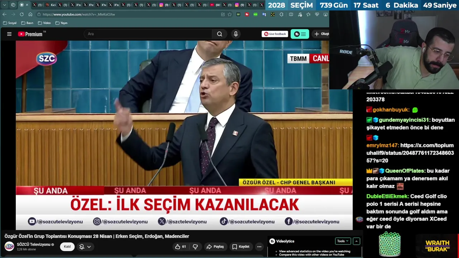Open the browser essentials heart icon

(x=317, y=14)
